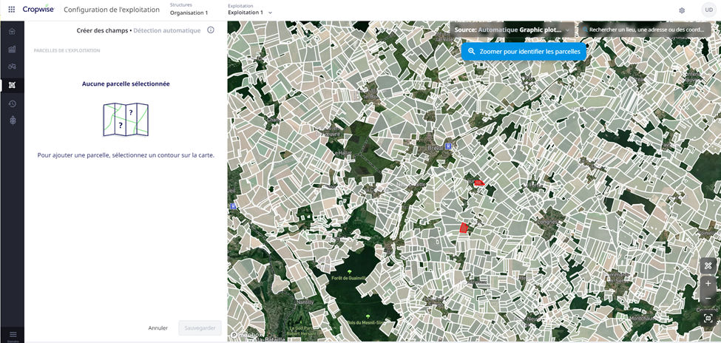Viewport: 721px width, 343px height.
Task: Click the fit-to-extent map icon
Action: coord(708,317)
